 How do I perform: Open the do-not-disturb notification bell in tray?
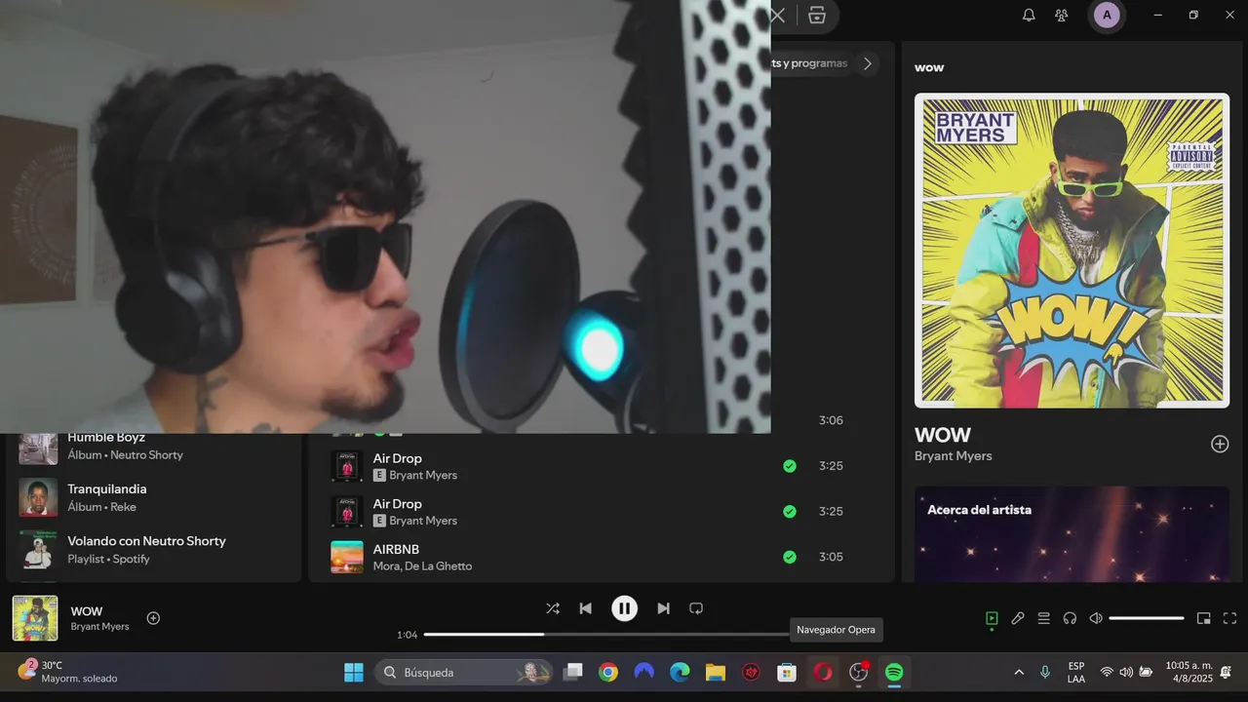pyautogui.click(x=1227, y=672)
